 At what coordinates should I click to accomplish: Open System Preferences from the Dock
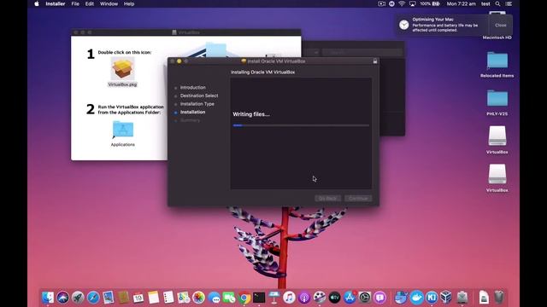click(x=365, y=298)
